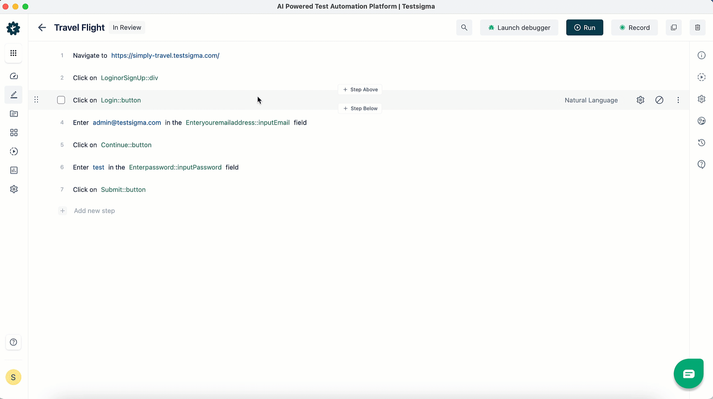Click the Travel Flight title
The height and width of the screenshot is (399, 713).
pyautogui.click(x=79, y=27)
